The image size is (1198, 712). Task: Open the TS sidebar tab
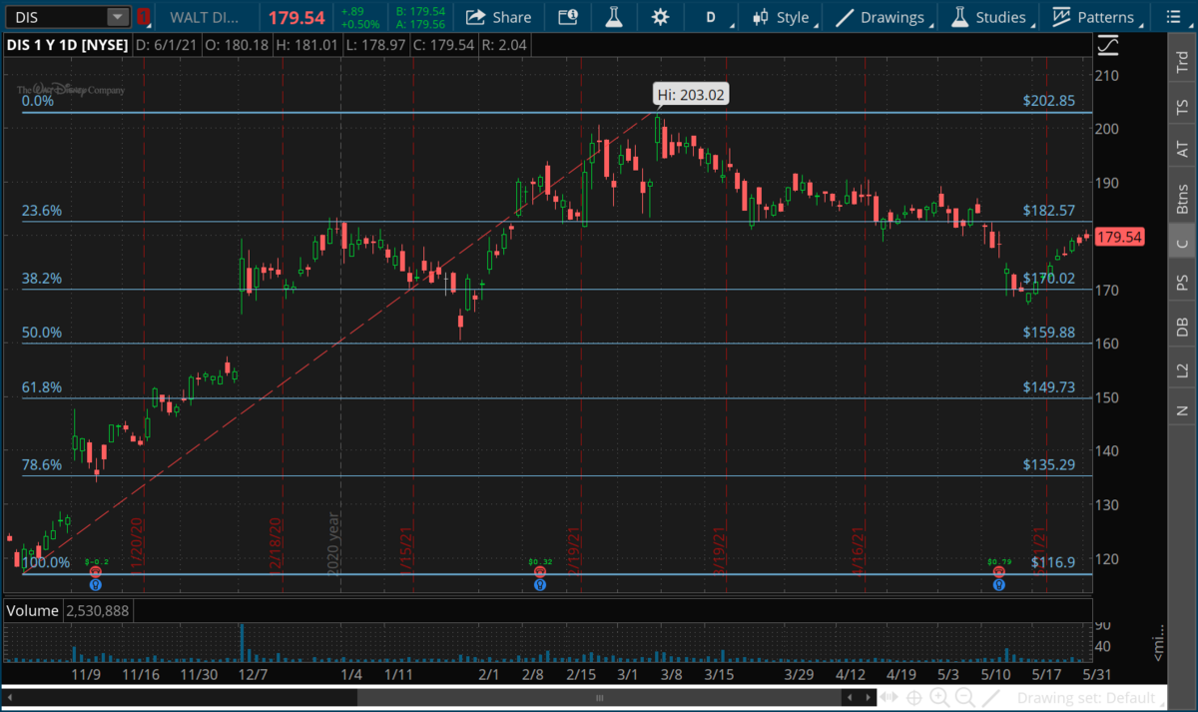1182,105
